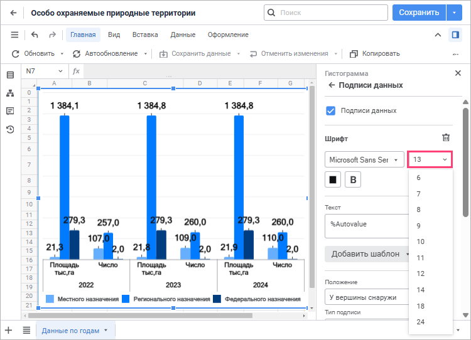Click the 2023 regional bar 1 384,8
Viewport: 471px width, 340px height.
[151, 188]
